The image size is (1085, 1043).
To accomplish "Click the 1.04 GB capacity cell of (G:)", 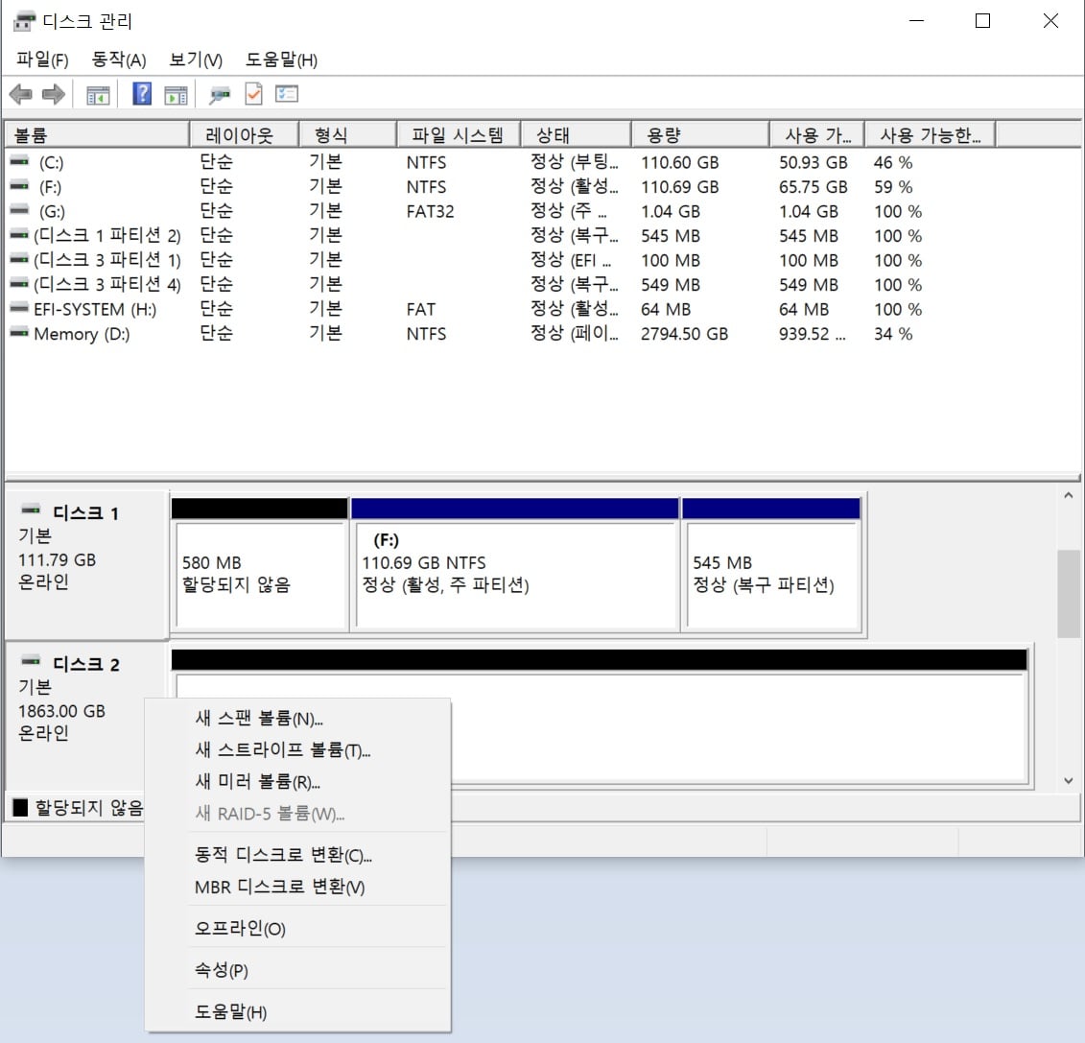I will (670, 211).
